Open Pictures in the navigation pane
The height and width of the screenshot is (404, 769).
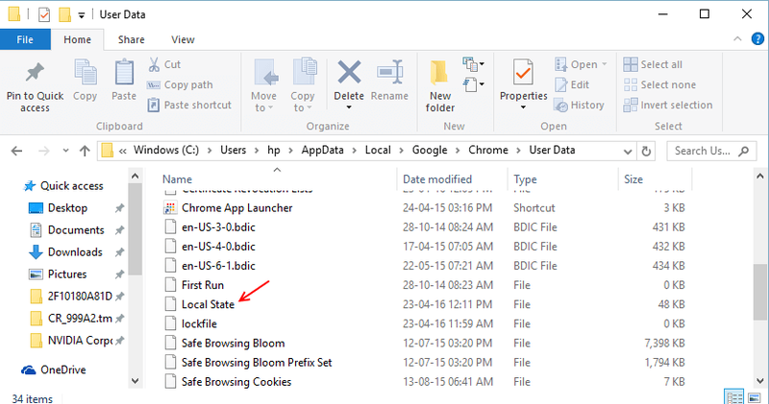coord(66,273)
